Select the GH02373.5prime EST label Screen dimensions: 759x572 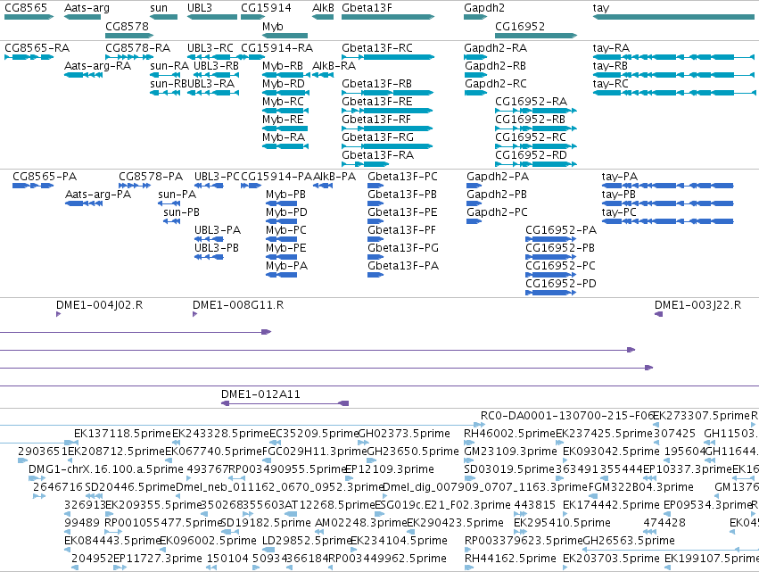coord(404,434)
